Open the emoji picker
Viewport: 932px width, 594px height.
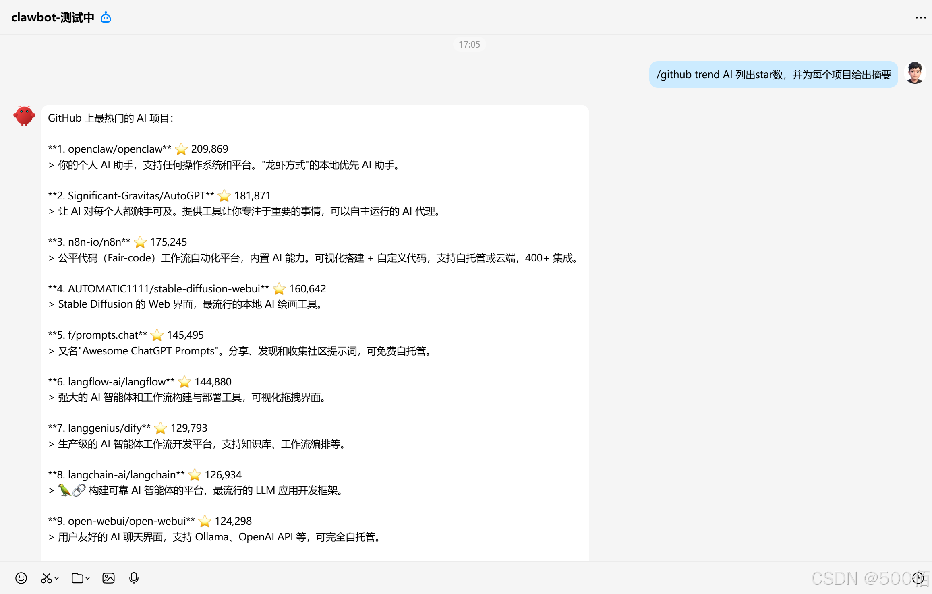[21, 578]
